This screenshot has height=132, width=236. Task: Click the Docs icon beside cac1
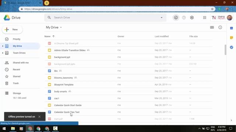pyautogui.click(x=49, y=98)
